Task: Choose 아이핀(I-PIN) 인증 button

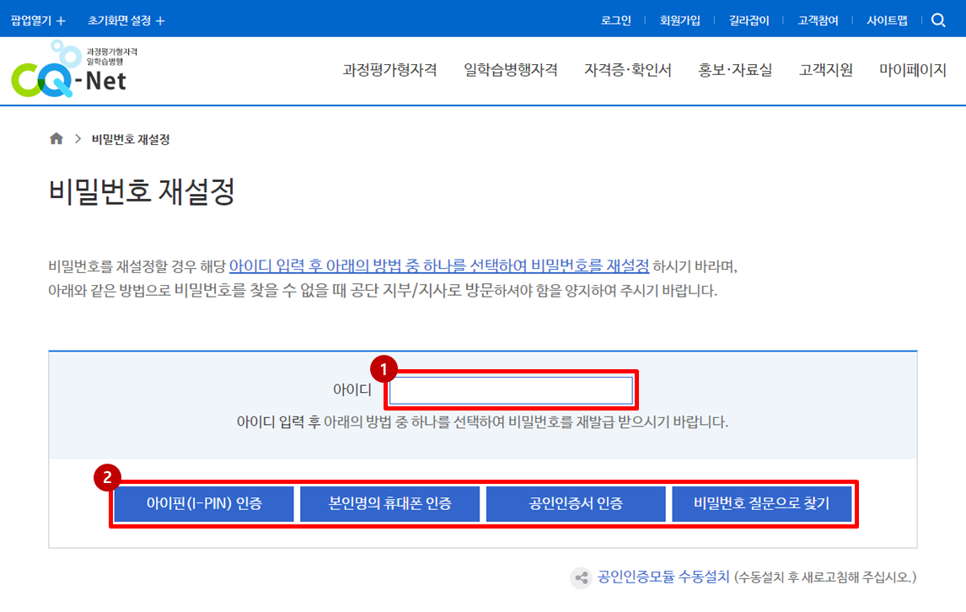Action: (x=204, y=503)
